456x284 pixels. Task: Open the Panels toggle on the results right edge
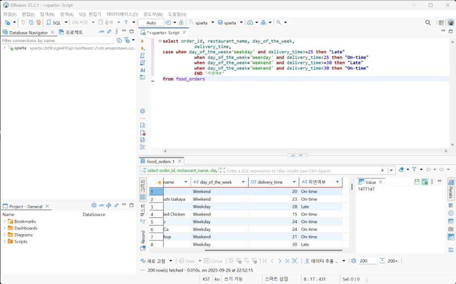451,189
